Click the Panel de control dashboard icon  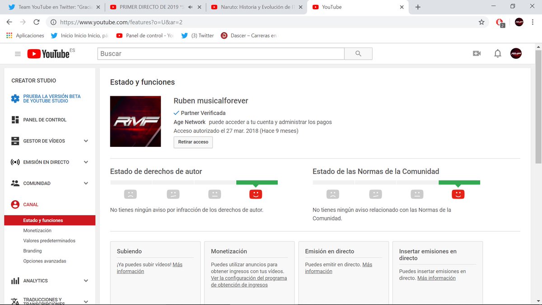15,120
